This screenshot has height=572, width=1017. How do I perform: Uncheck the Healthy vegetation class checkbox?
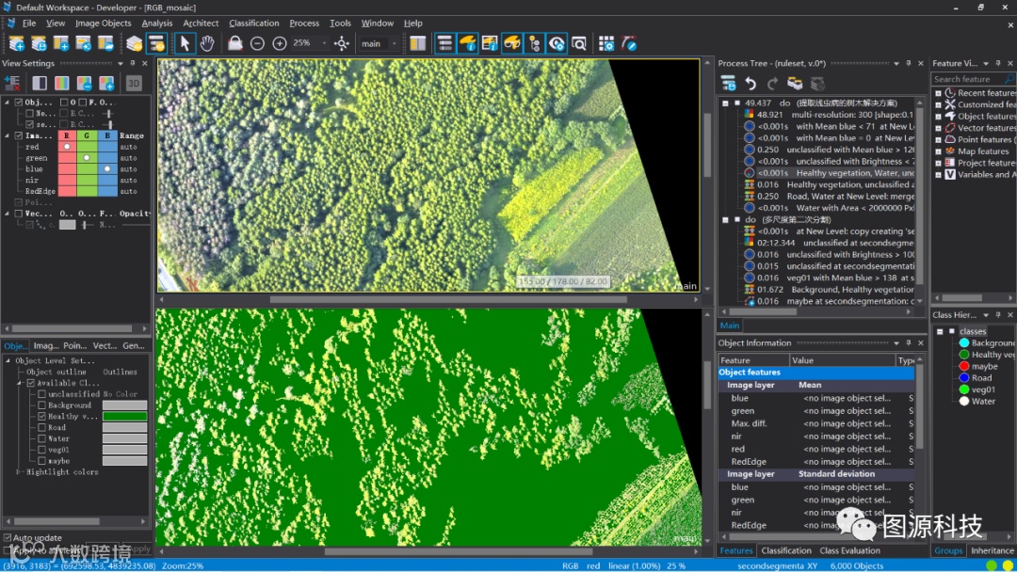(x=41, y=417)
